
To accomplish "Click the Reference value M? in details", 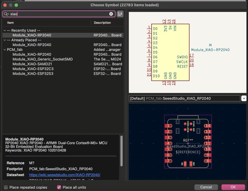I will point(32,163).
